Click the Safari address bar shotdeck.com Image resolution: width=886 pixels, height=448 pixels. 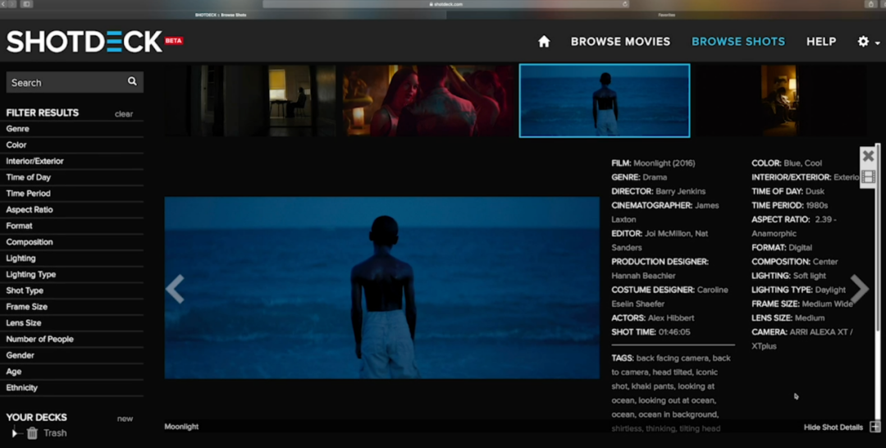(445, 4)
